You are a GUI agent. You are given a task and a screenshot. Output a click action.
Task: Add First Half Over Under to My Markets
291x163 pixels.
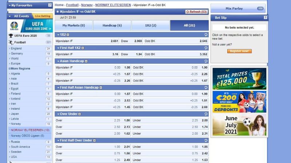point(94,141)
